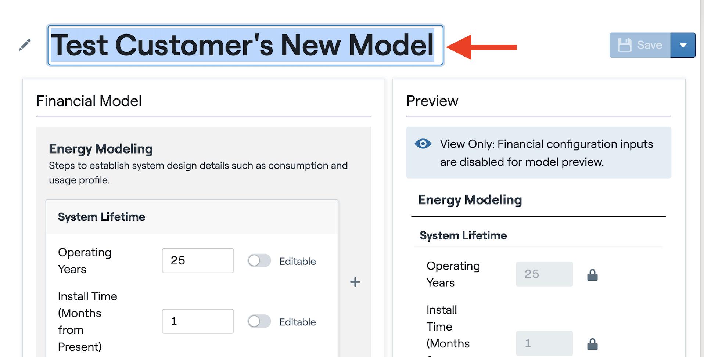Click the Financial Model panel heading
Screen dimensions: 704x357
tap(89, 101)
